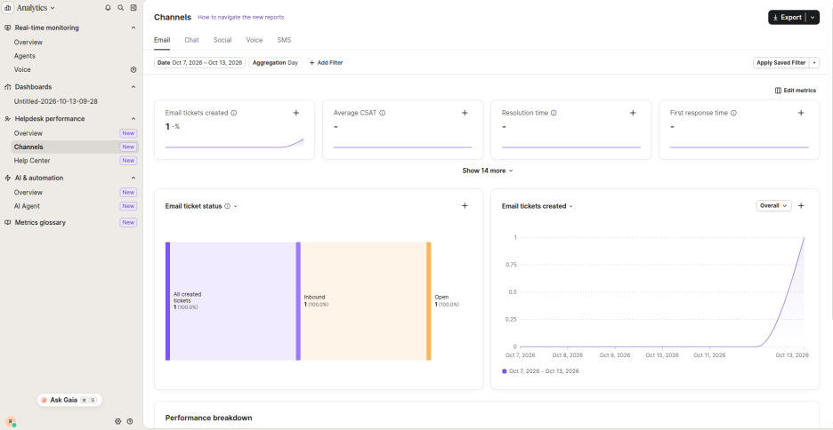Screen dimensions: 833x430
Task: Open the Date range filter
Action: pos(199,62)
